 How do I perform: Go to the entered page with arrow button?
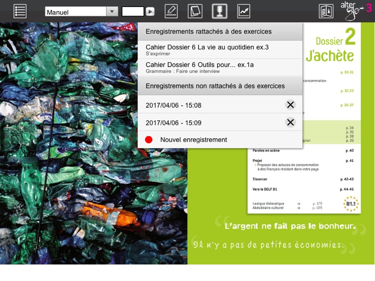pos(150,11)
